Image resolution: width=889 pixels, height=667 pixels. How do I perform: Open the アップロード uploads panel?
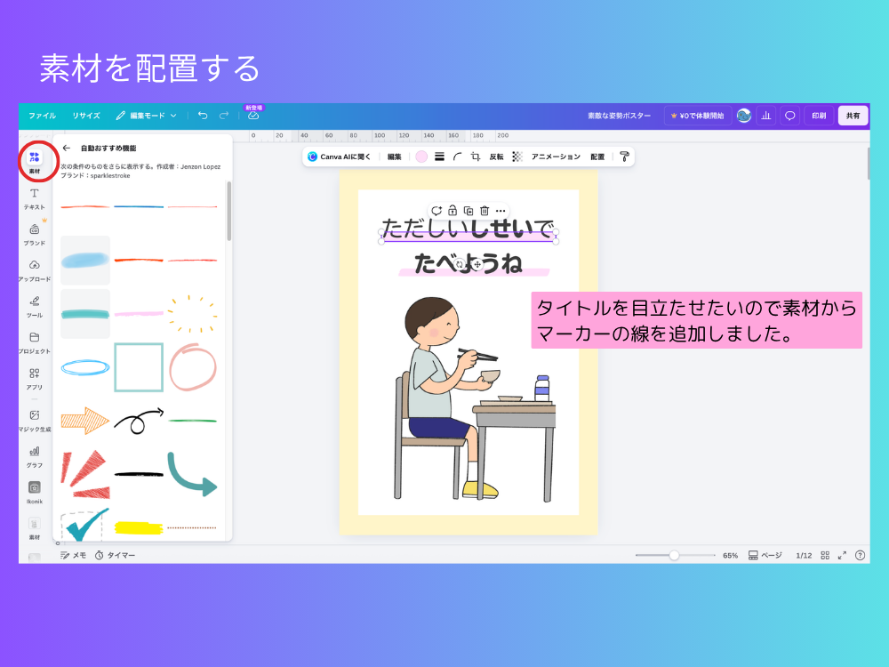[x=35, y=270]
